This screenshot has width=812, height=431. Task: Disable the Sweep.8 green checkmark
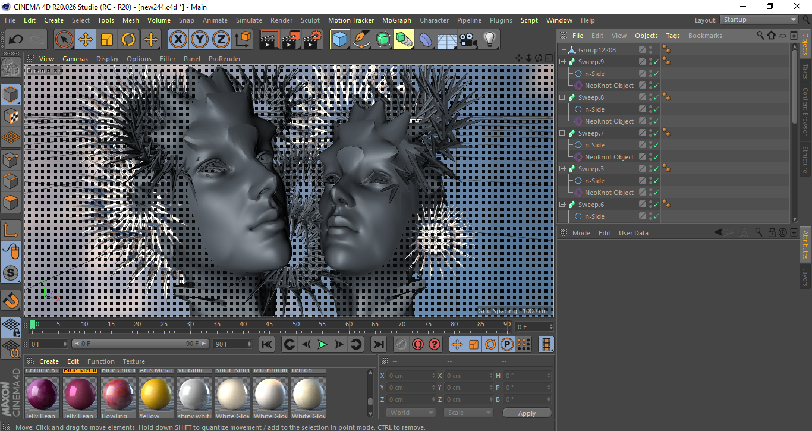point(656,97)
